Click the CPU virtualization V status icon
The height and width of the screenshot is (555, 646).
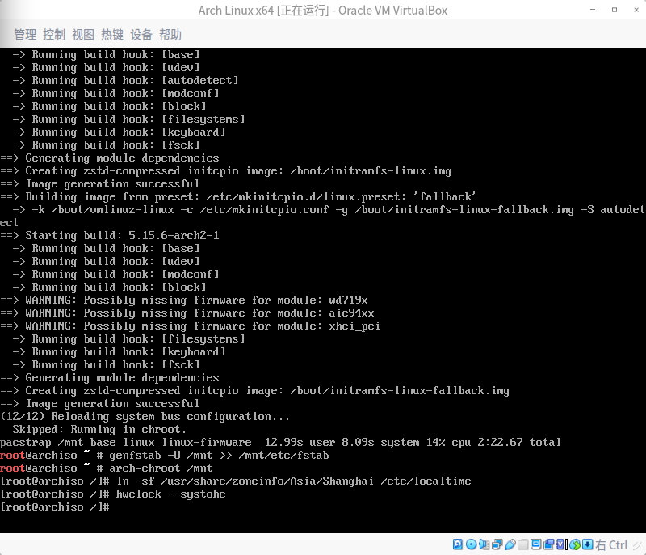[x=561, y=544]
